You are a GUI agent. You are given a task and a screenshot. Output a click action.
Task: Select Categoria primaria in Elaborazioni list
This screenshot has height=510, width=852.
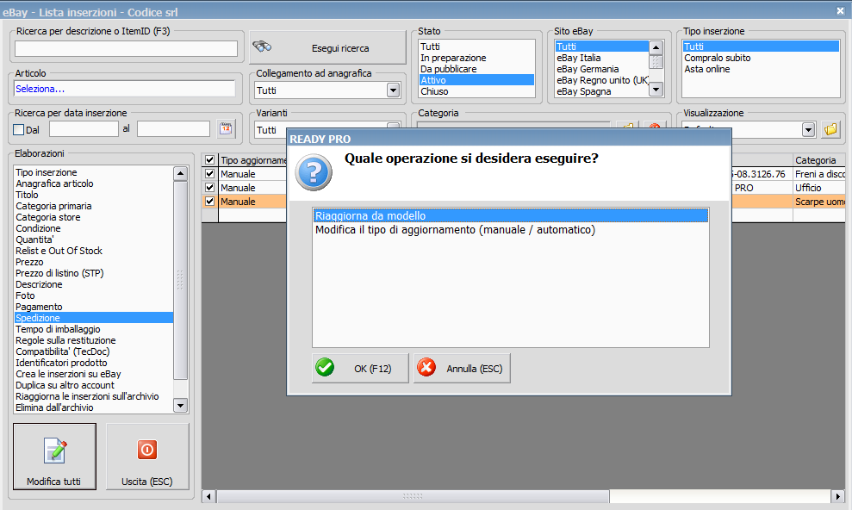pos(93,206)
